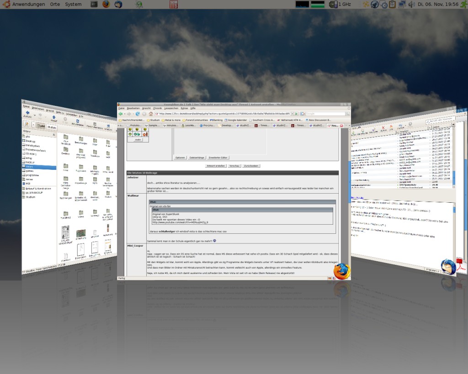Open the Studium bookmark folder in Firefox
The height and width of the screenshot is (374, 468).
click(153, 120)
